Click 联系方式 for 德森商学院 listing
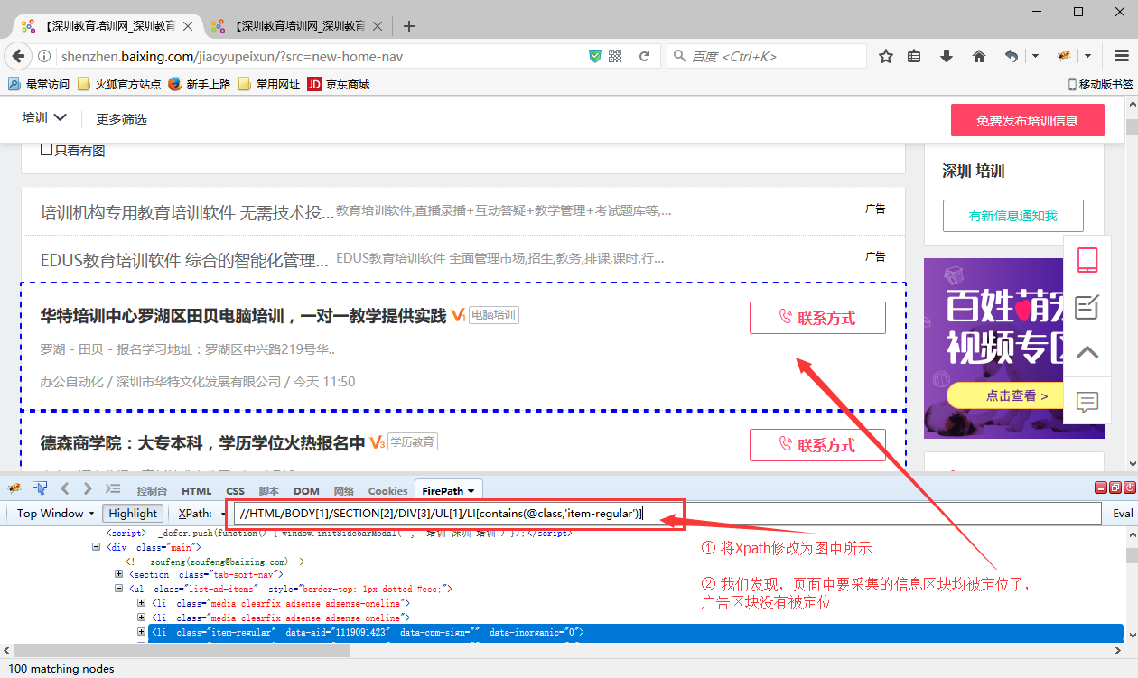This screenshot has width=1138, height=678. coord(817,445)
